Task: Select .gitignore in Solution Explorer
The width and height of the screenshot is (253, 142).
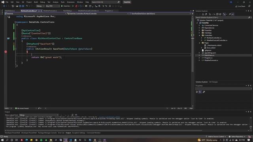Action: [x=208, y=50]
